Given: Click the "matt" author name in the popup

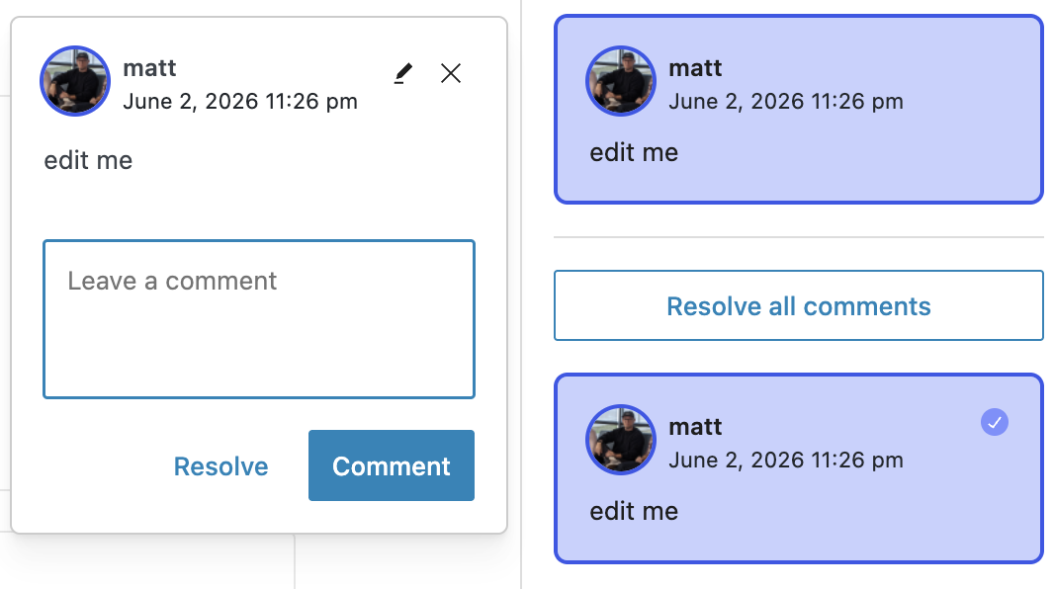Looking at the screenshot, I should click(x=149, y=68).
